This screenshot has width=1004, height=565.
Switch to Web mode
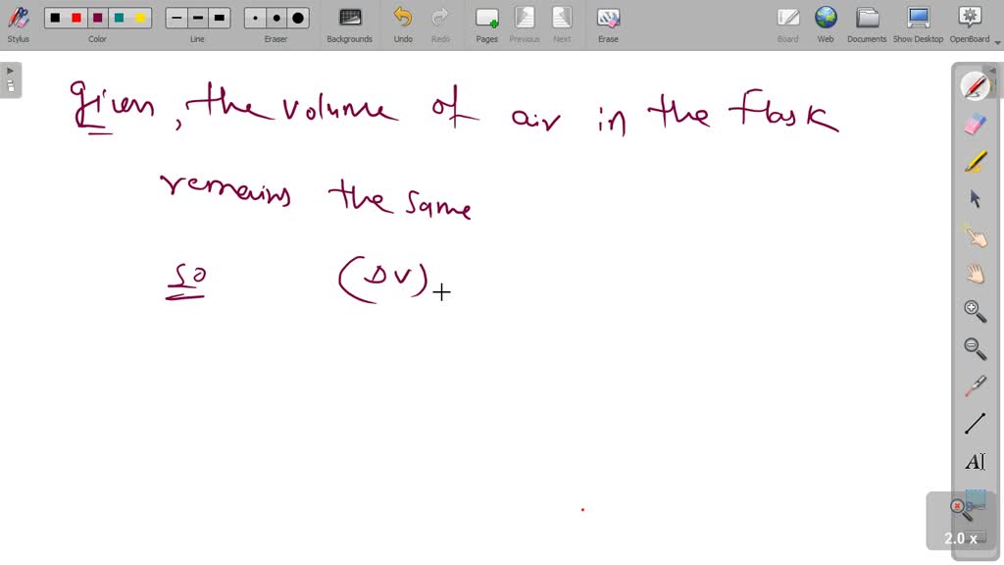point(826,25)
